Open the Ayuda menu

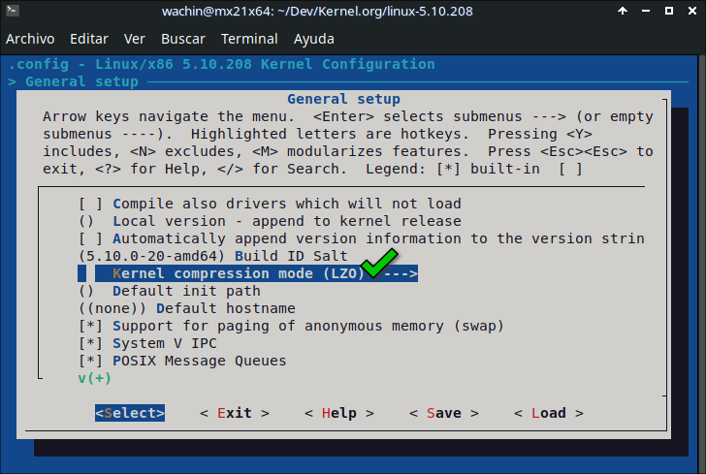314,39
